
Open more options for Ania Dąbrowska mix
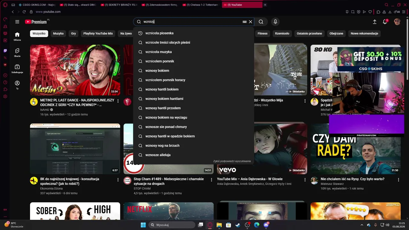305,180
